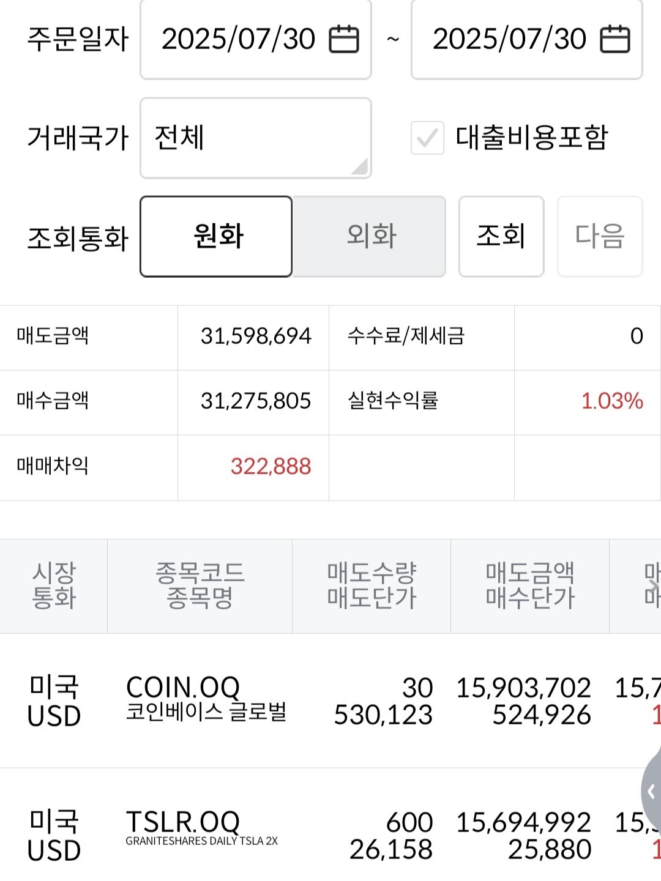Click the 매매차익 value 322,888
661x881 pixels.
click(x=271, y=467)
